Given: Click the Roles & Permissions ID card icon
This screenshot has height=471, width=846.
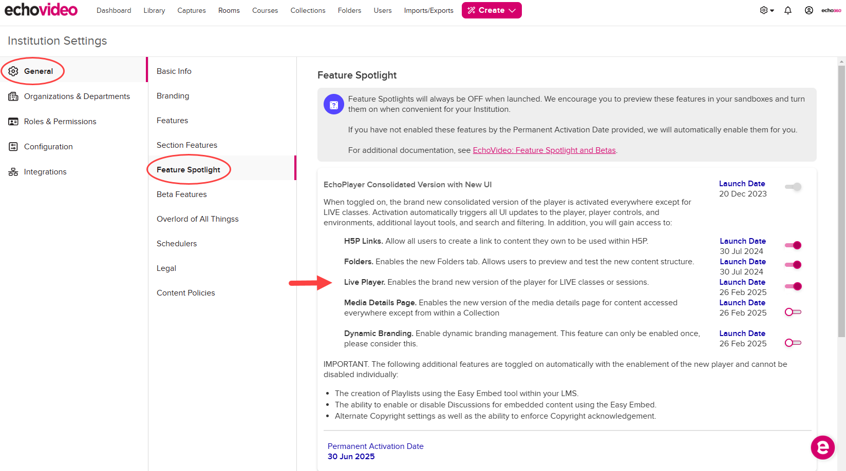Looking at the screenshot, I should [13, 122].
